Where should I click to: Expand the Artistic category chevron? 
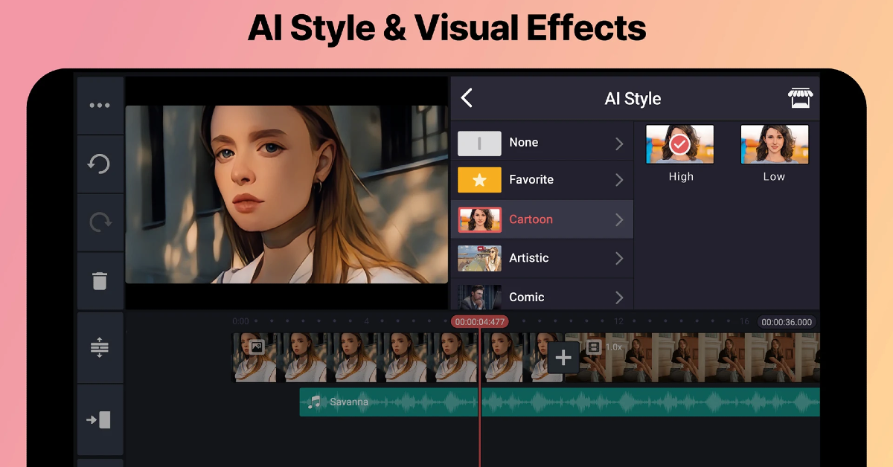pos(618,258)
